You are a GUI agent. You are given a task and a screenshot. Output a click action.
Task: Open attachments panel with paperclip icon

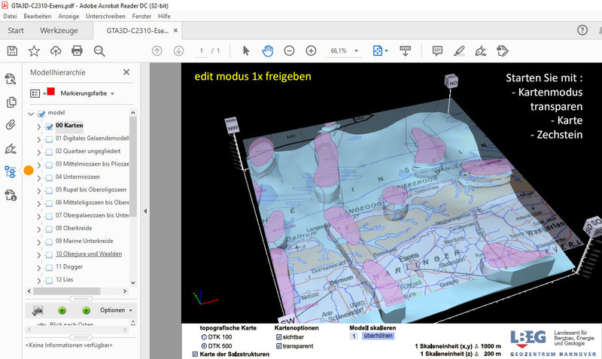coord(11,125)
